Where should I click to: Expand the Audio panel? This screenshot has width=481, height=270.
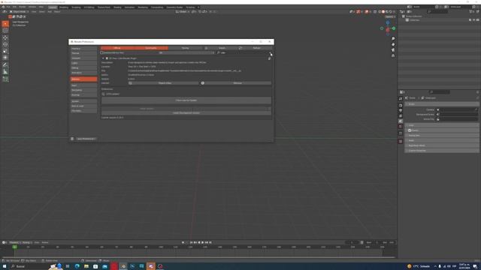coord(442,140)
